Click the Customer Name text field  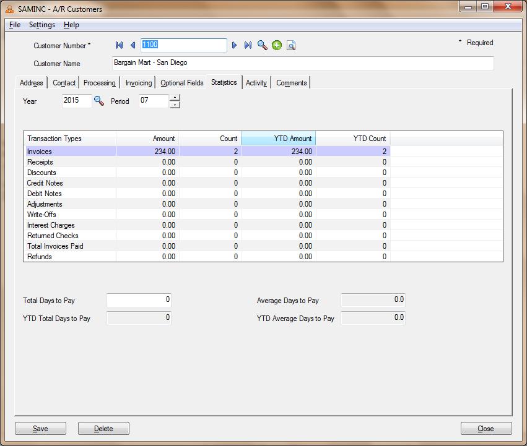pos(302,63)
